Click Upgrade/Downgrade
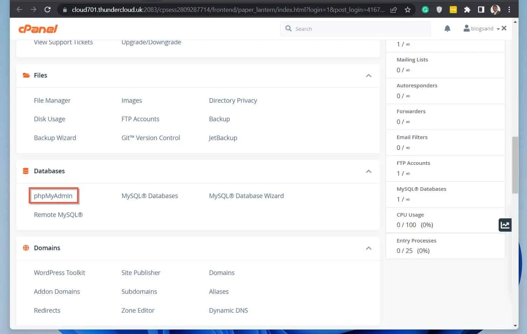 [x=151, y=42]
